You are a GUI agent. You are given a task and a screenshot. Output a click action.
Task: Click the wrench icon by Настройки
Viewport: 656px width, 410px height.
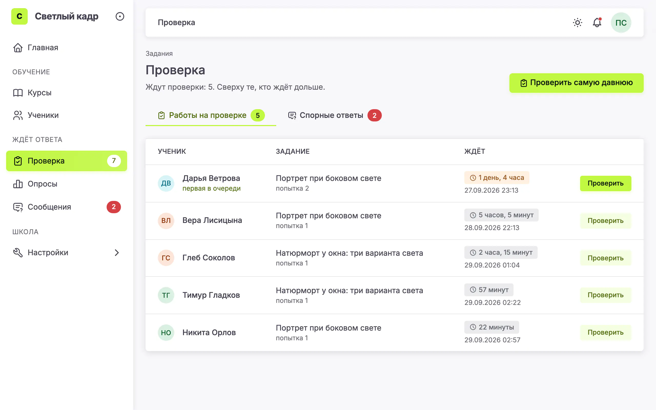click(x=18, y=252)
